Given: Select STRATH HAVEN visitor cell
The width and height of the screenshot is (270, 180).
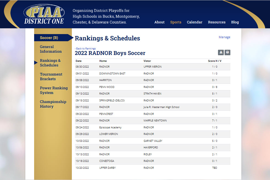Looking at the screenshot, I should click(152, 94).
